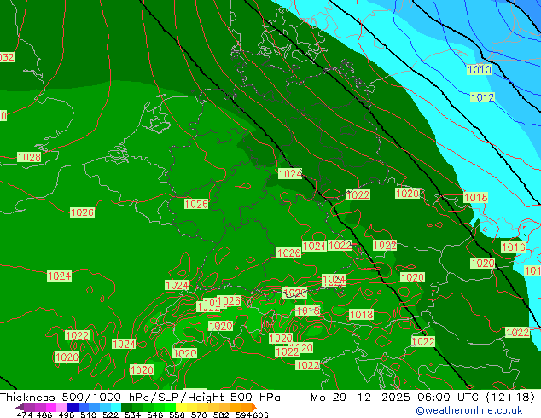
Task: Click the 582 legend value
Action: [221, 415]
